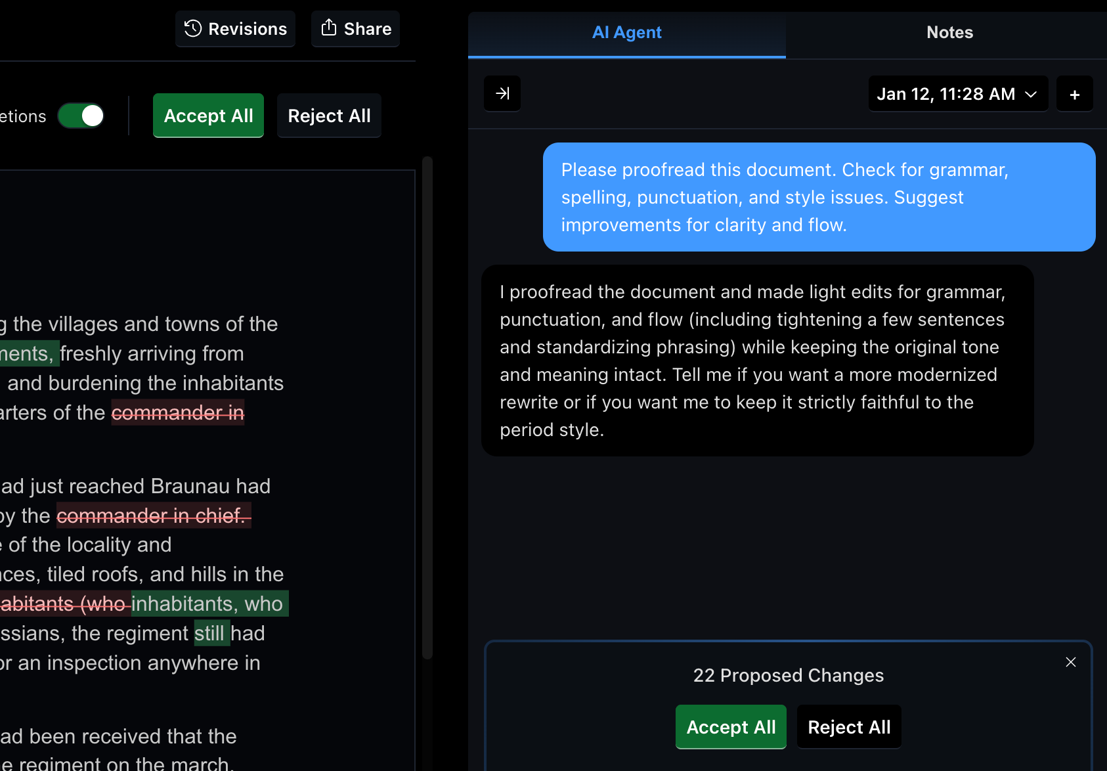Click Accept All in the top toolbar

tap(208, 116)
